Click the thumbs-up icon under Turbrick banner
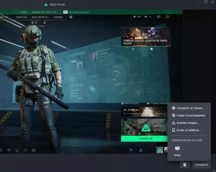 [x=133, y=49]
